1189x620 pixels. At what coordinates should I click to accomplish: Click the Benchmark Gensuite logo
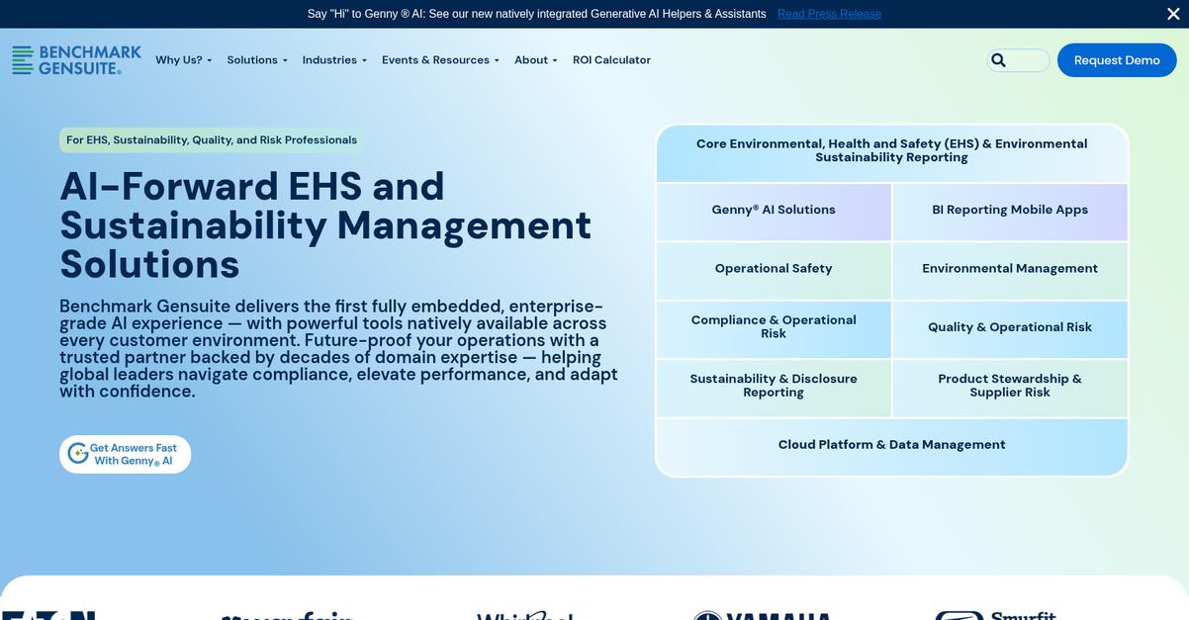(76, 59)
